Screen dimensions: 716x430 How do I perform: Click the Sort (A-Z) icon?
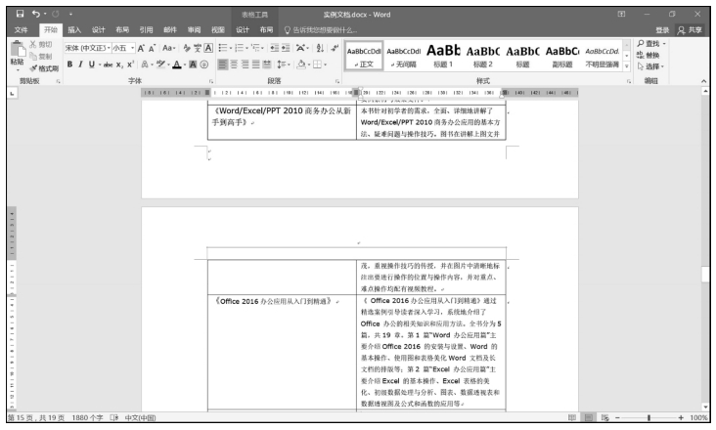click(320, 48)
